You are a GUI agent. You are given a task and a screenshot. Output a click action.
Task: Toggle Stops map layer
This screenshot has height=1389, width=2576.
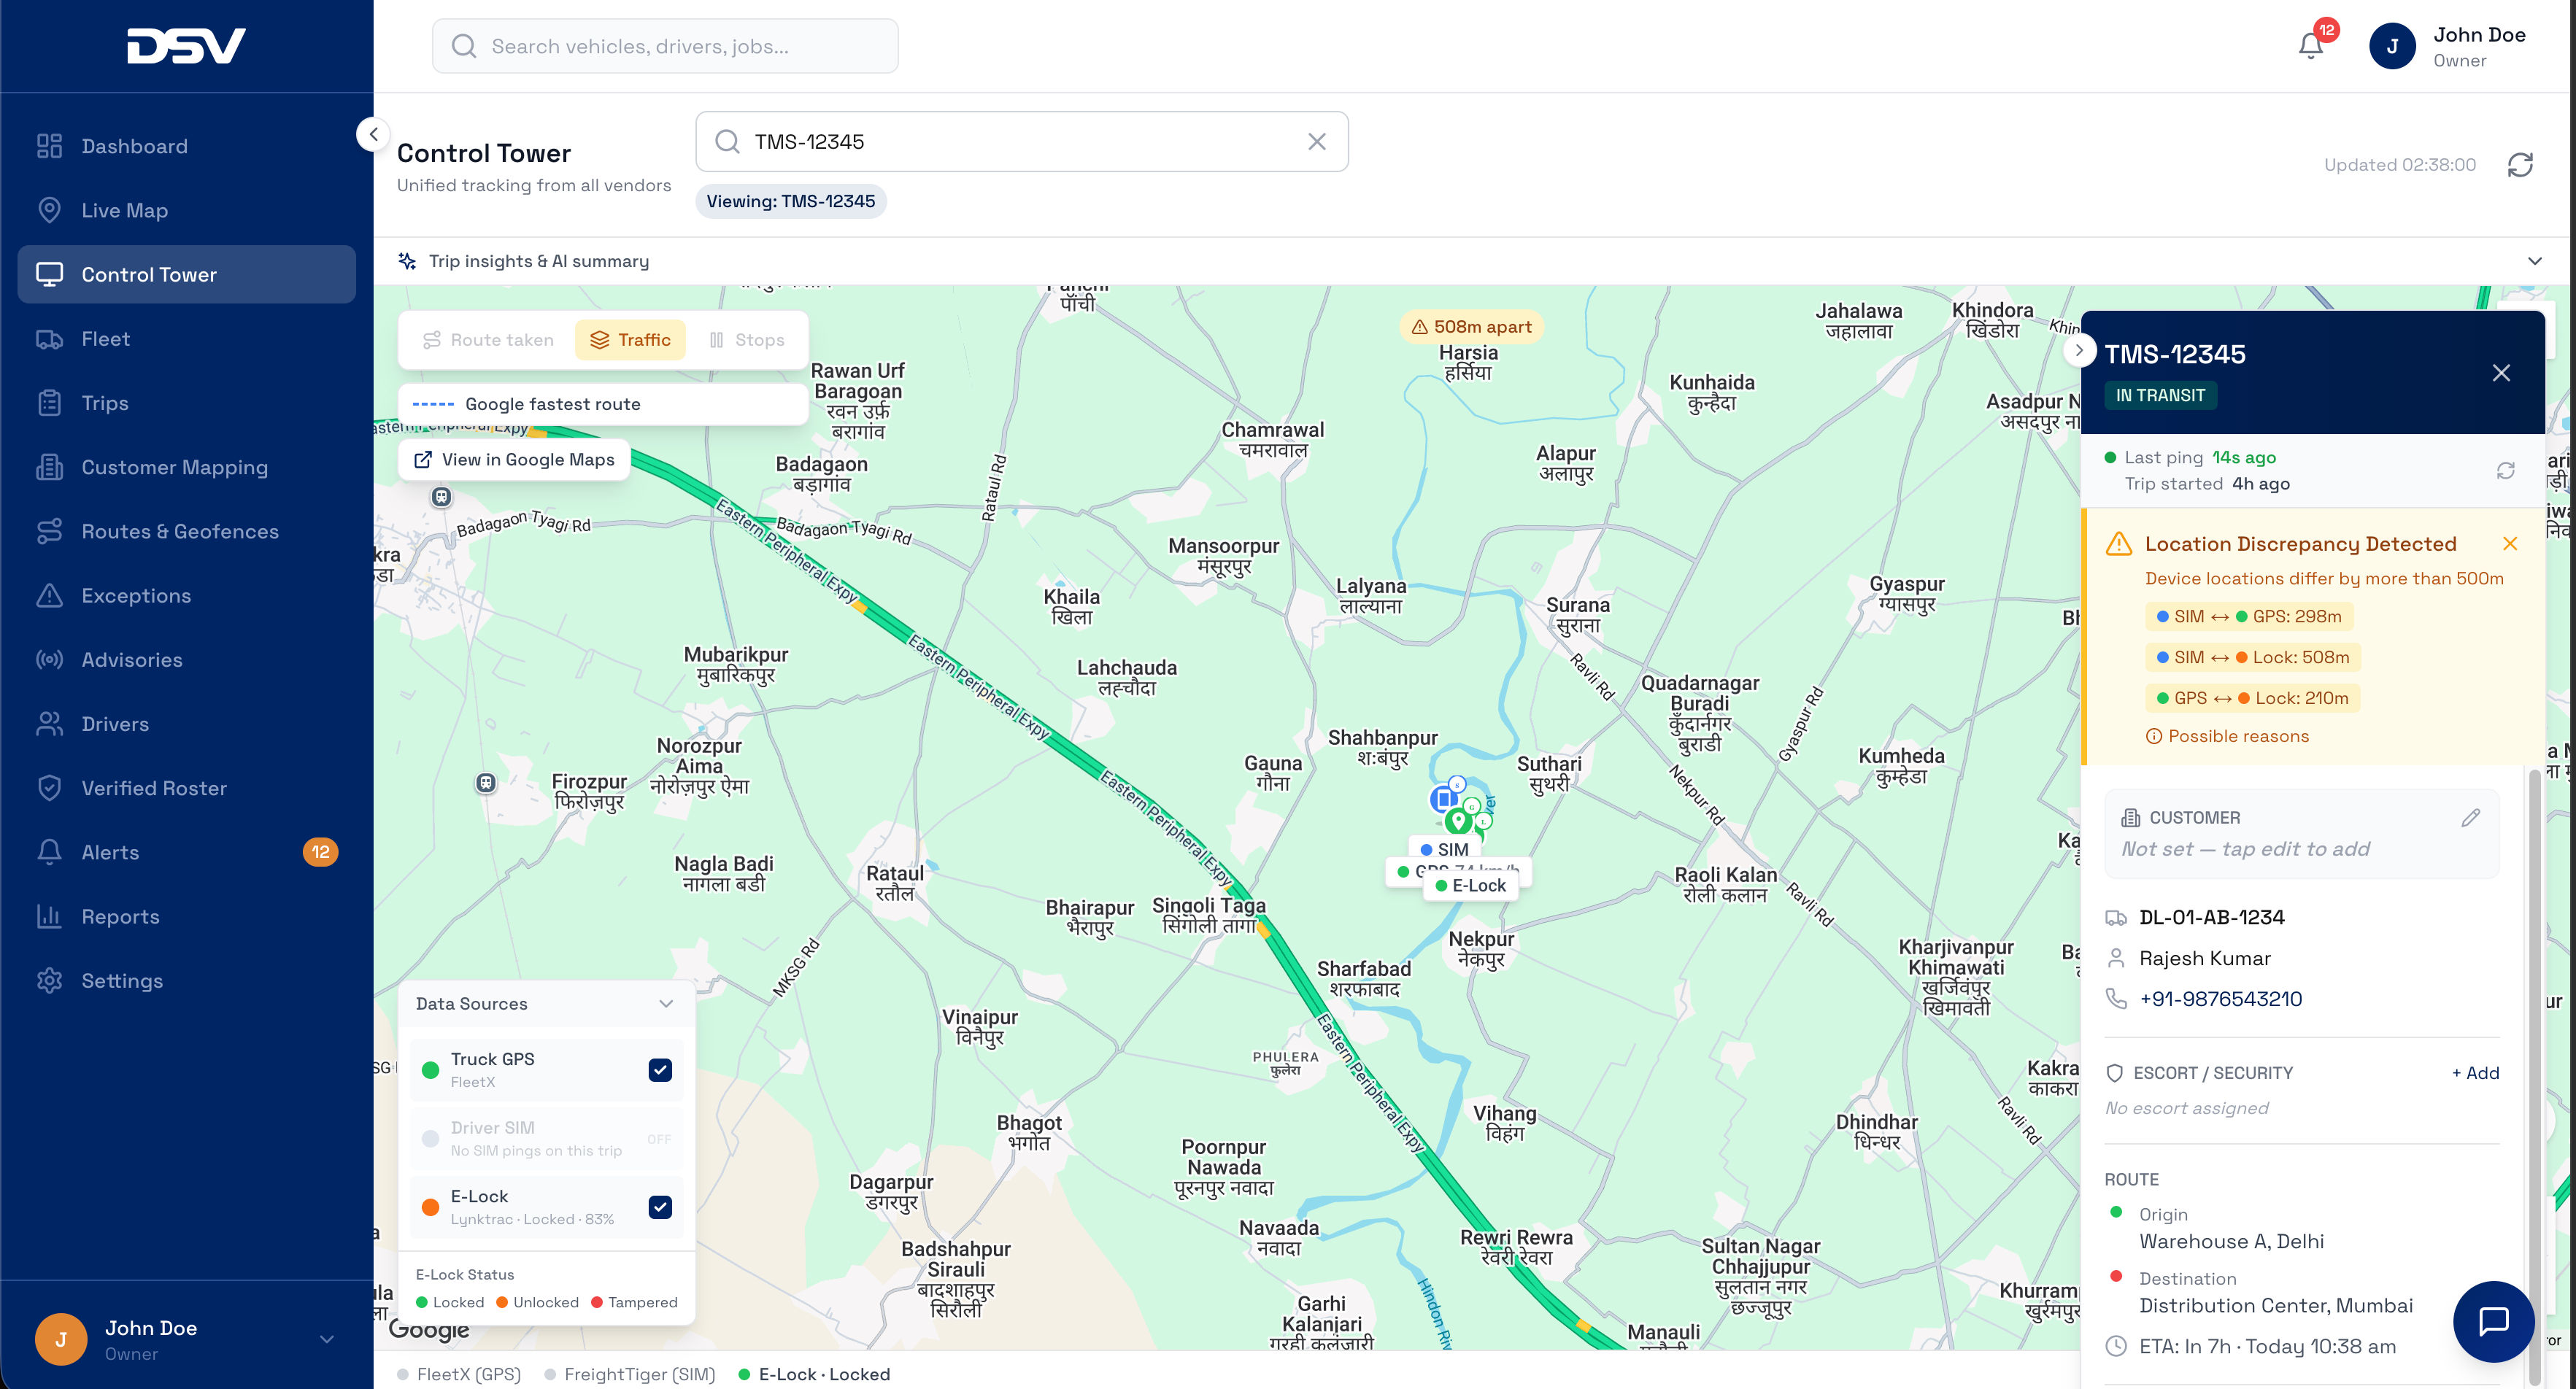coord(747,340)
